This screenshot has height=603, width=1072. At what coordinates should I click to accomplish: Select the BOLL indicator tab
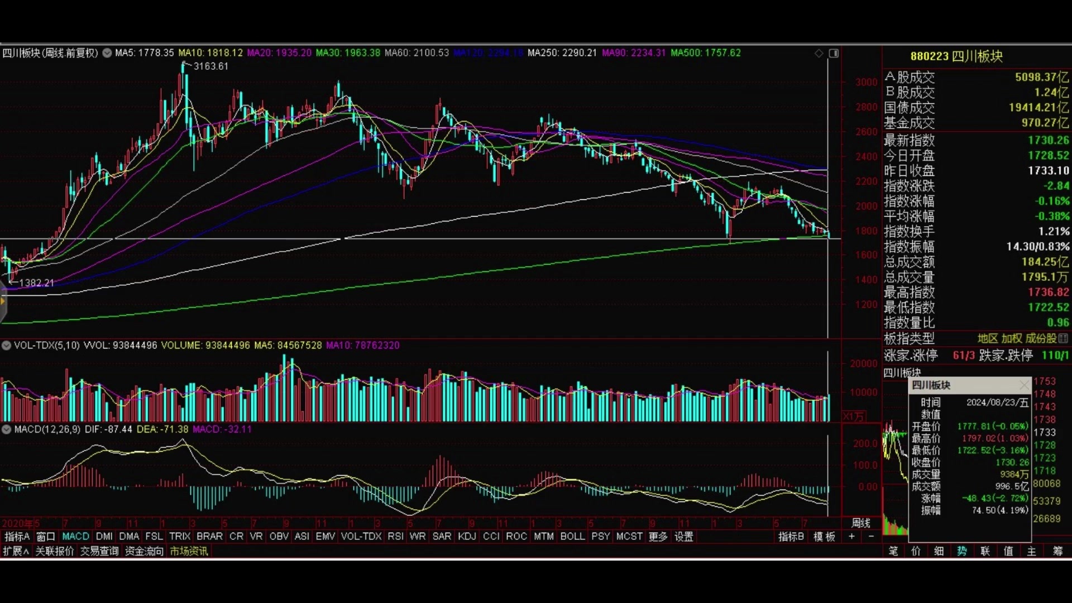(x=572, y=537)
